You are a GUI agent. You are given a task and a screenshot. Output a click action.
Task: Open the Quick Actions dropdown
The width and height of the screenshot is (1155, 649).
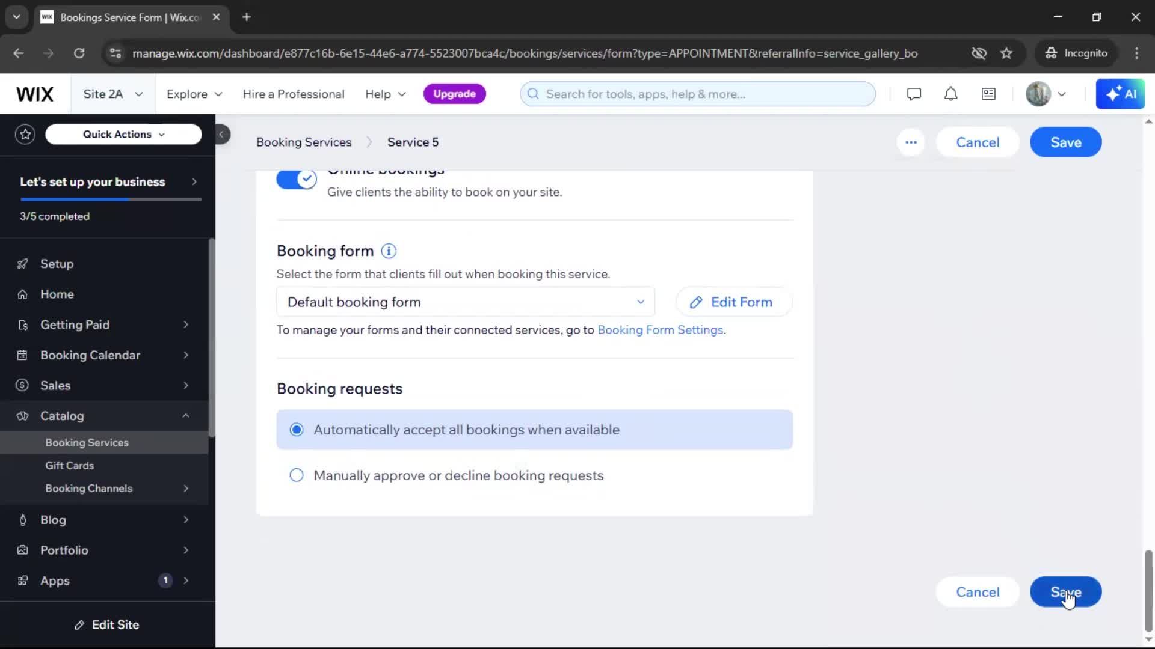(x=123, y=134)
